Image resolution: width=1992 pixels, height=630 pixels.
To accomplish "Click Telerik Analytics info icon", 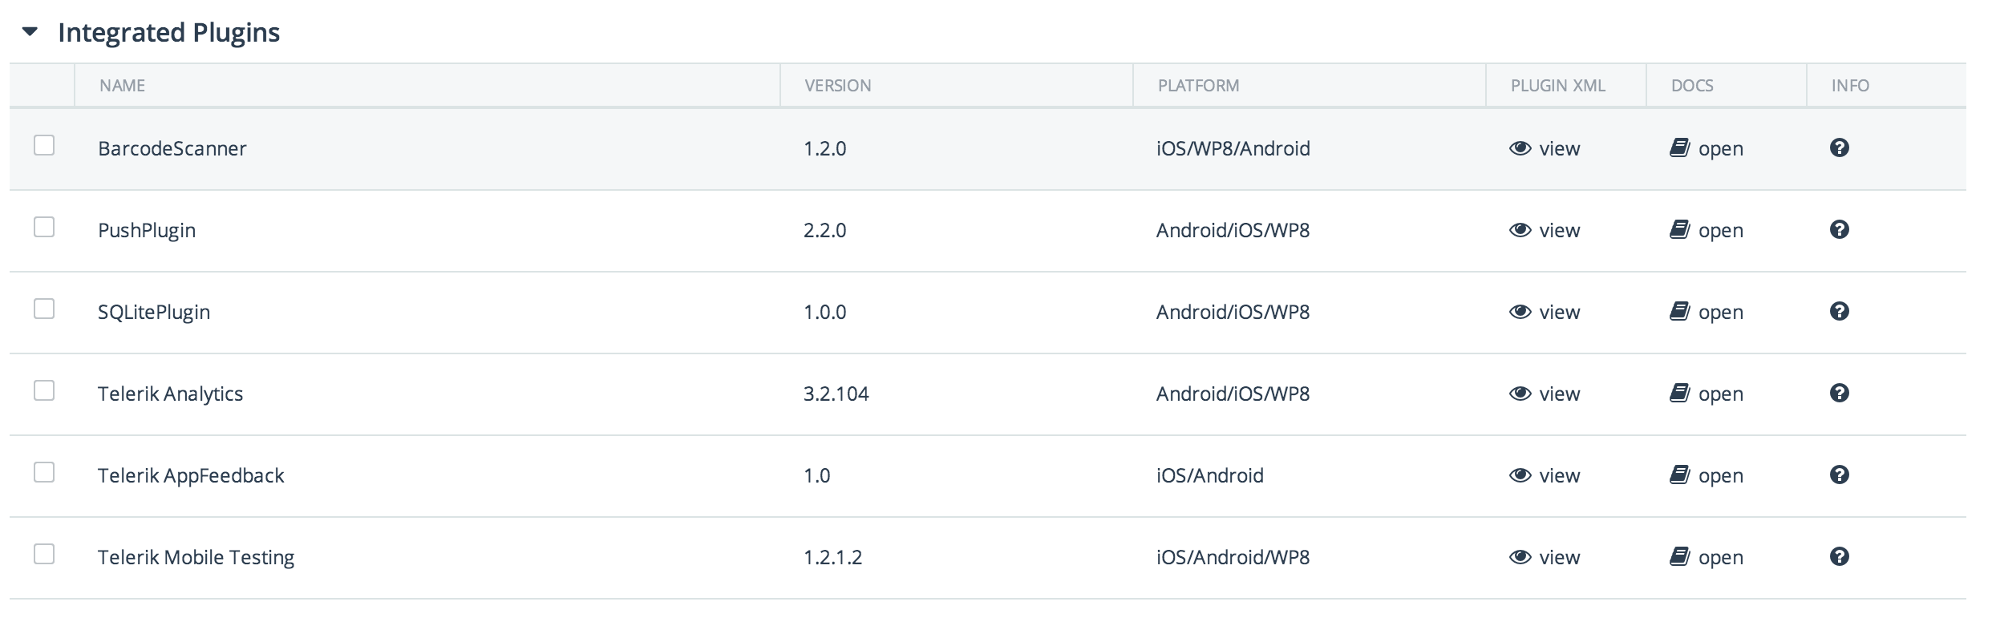I will pos(1840,393).
